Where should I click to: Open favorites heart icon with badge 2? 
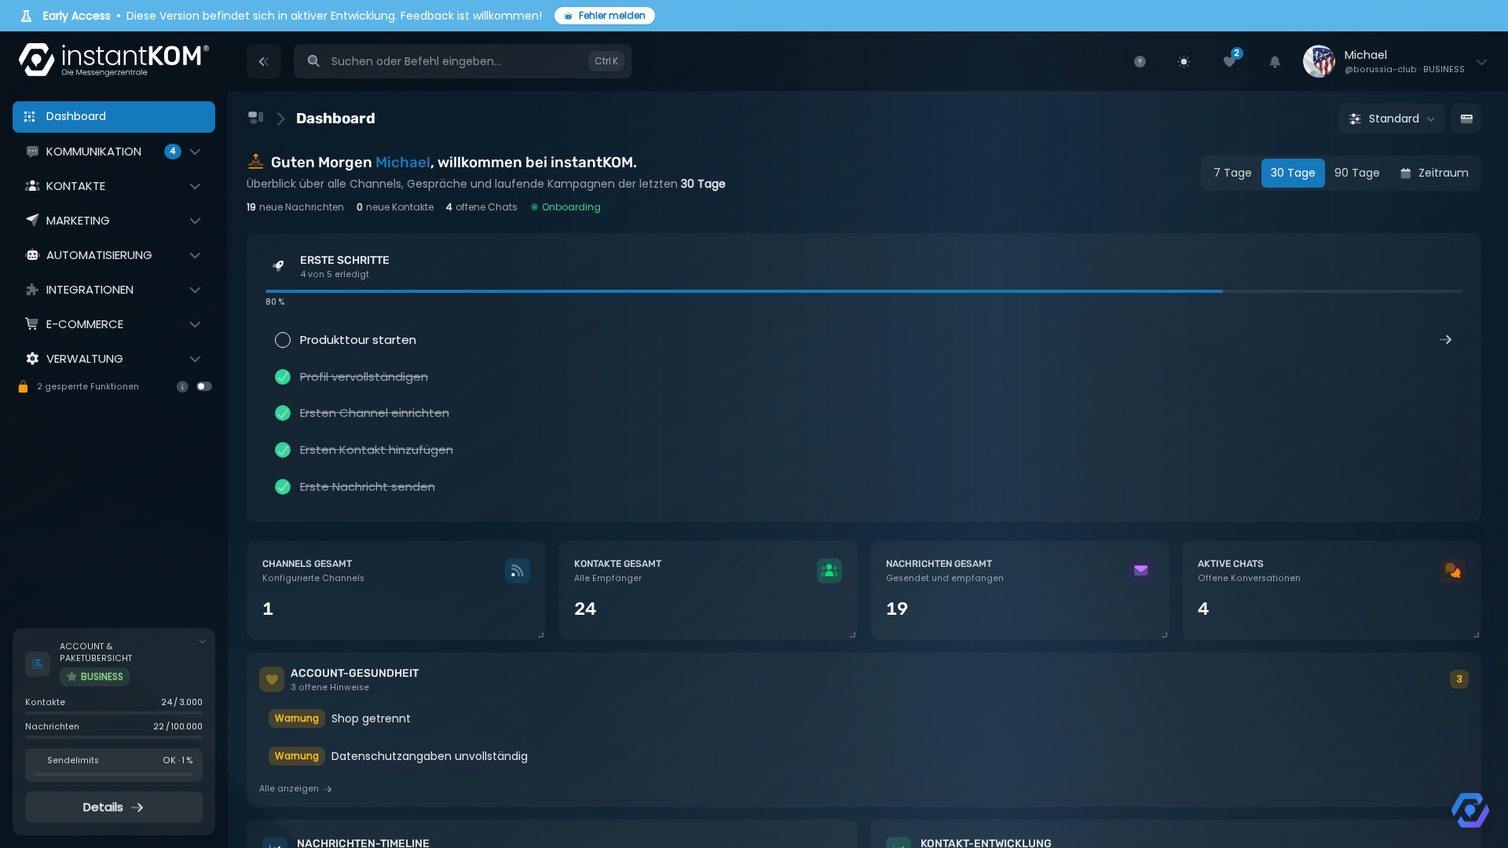(1229, 61)
